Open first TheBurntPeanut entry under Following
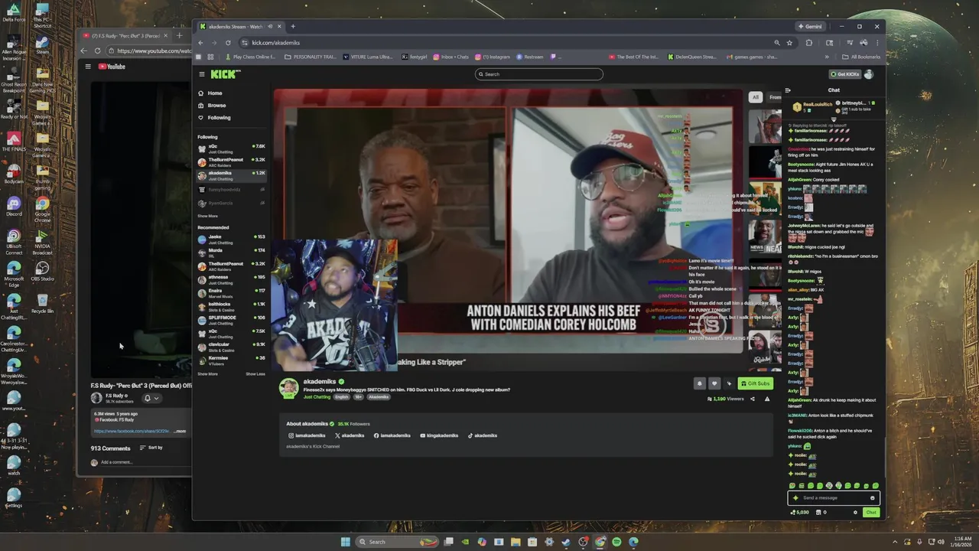Screen dimensions: 979x551 click(x=231, y=161)
